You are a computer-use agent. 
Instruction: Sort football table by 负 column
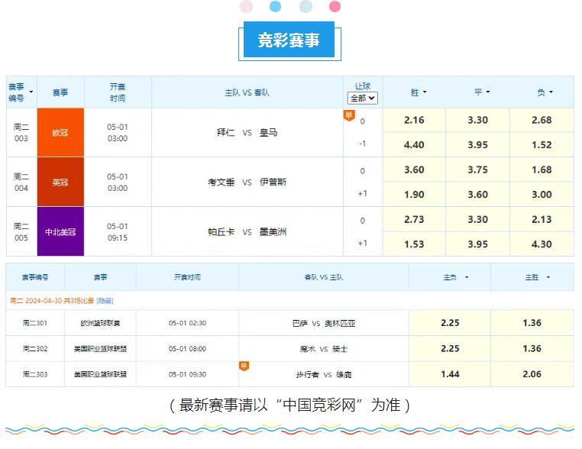pyautogui.click(x=551, y=92)
